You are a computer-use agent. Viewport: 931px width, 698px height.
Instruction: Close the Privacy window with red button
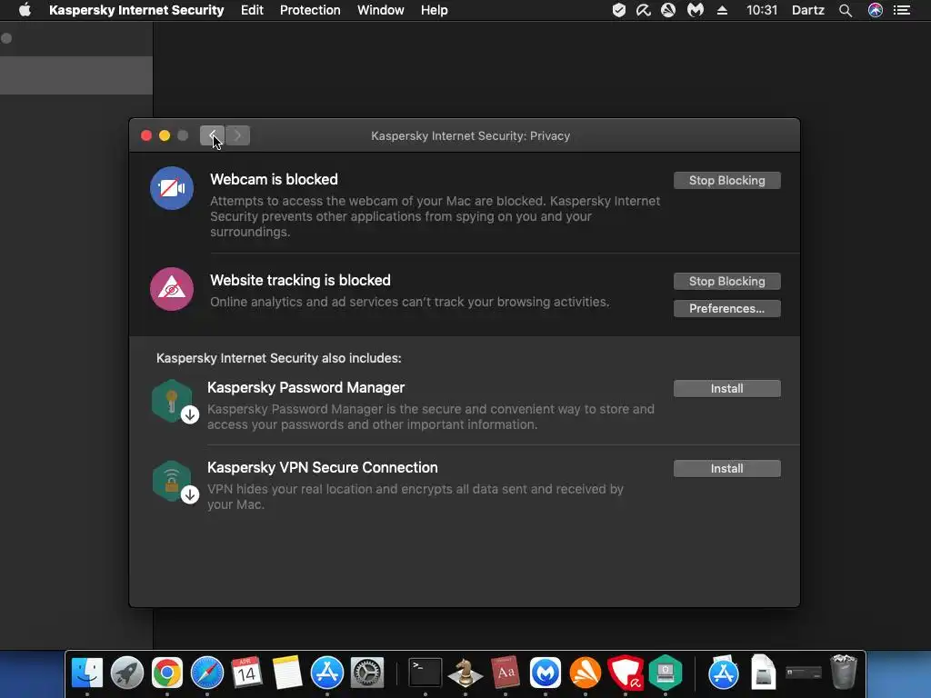pos(146,135)
